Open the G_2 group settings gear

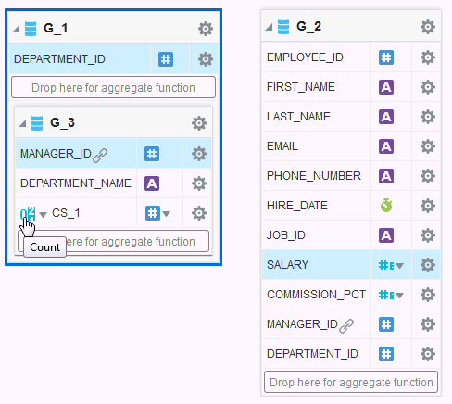[x=428, y=27]
